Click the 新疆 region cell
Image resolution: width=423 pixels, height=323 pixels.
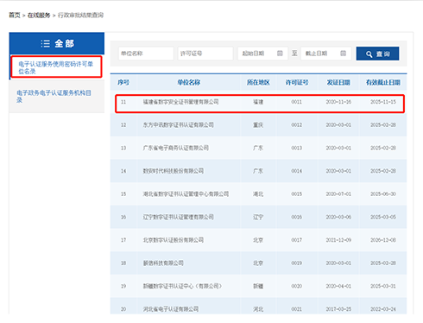[x=258, y=286]
